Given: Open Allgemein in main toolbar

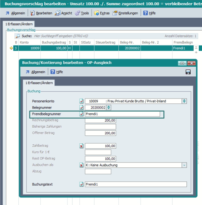Looking at the screenshot, I should pos(15,13).
